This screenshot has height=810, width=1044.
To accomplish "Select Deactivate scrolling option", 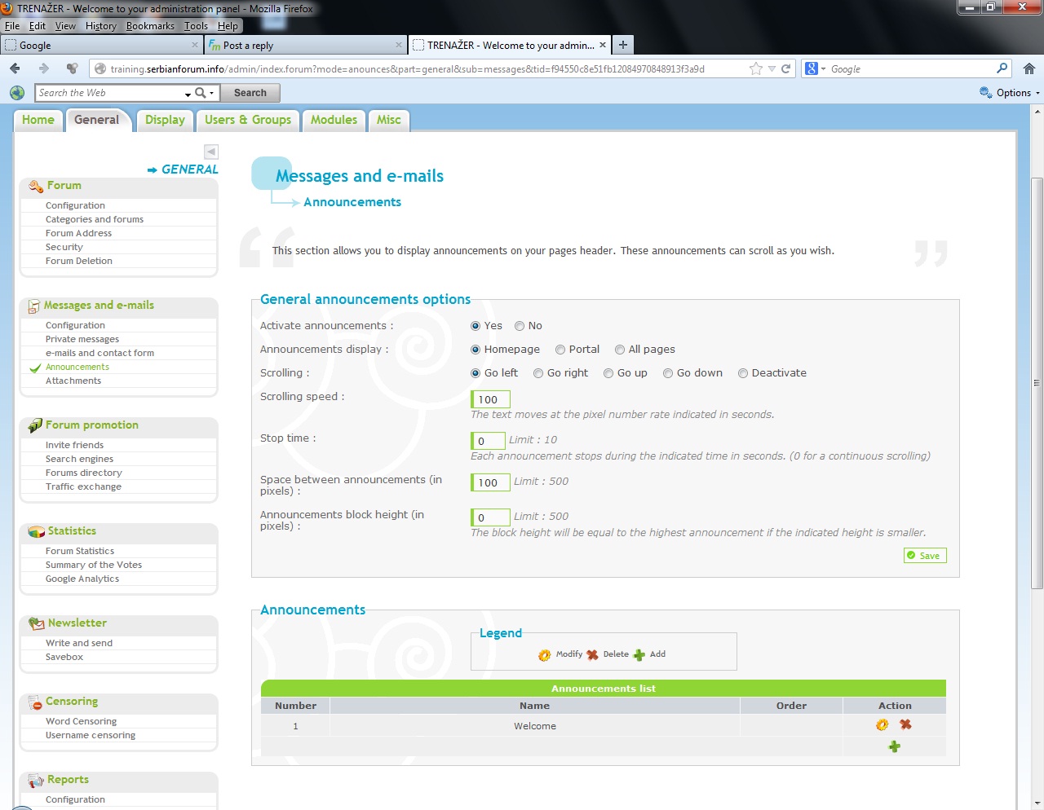I will pyautogui.click(x=743, y=373).
